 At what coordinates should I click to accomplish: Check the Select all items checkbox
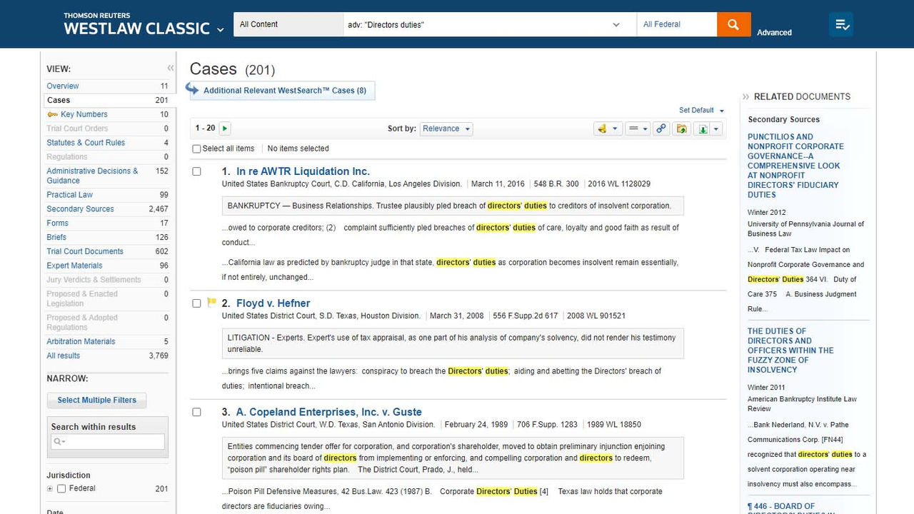coord(197,148)
